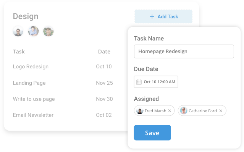Select the second team member avatar
The image size is (244, 152).
coord(33,31)
